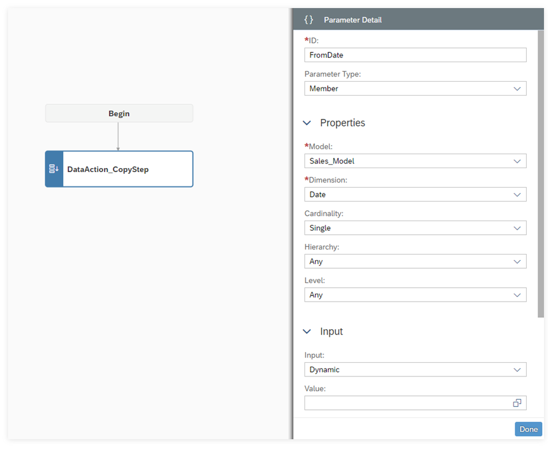
Task: Click into the ID field containing FromDate
Action: coord(415,55)
